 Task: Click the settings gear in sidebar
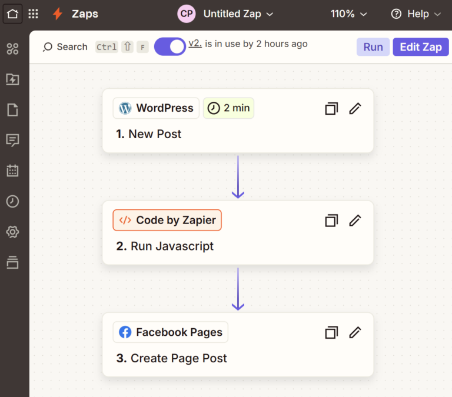12,232
